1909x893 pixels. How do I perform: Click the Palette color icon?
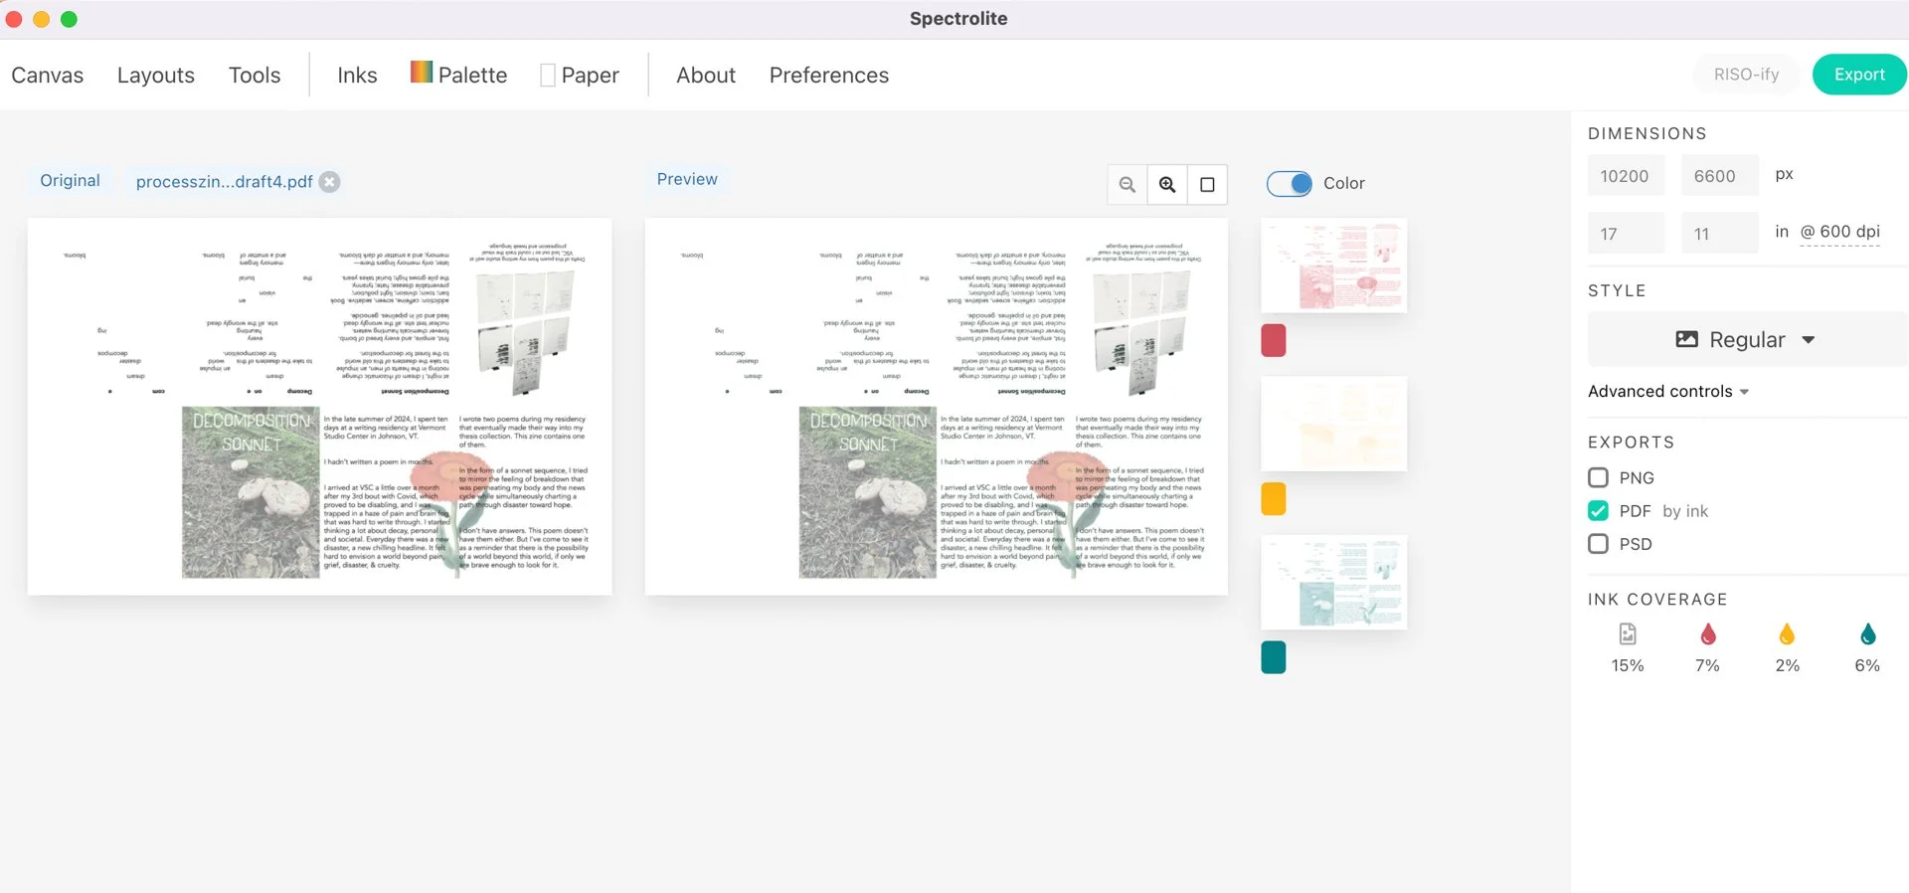tap(422, 72)
